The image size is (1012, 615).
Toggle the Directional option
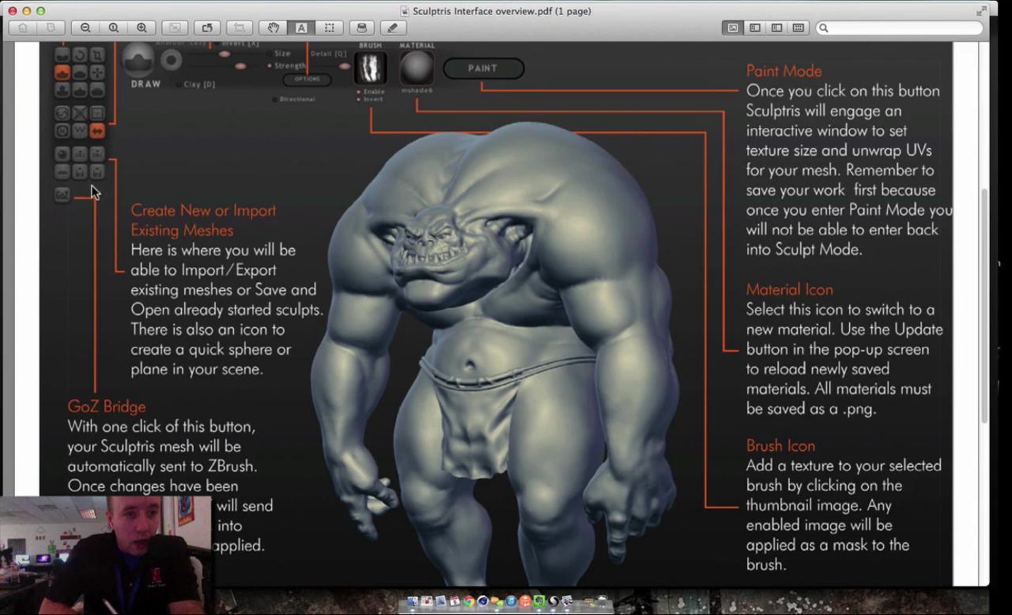click(294, 99)
